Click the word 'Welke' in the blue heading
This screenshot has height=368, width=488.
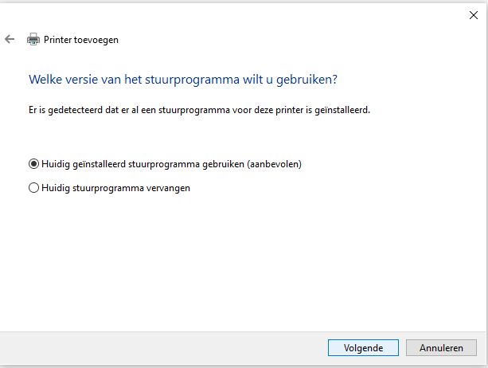45,80
